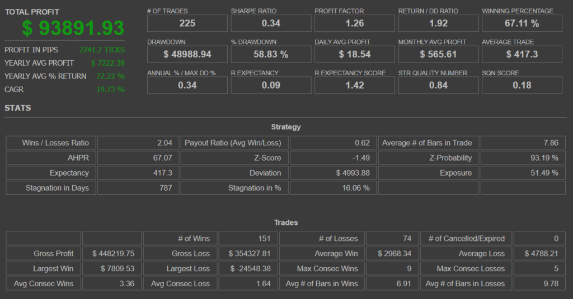
Task: Select the Yearly Avg Profit amount
Action: click(107, 63)
